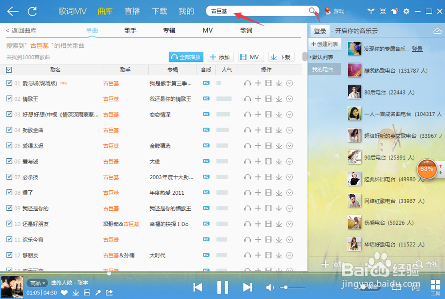
Task: Toggle the select-all checkbox in header
Action: coord(9,70)
